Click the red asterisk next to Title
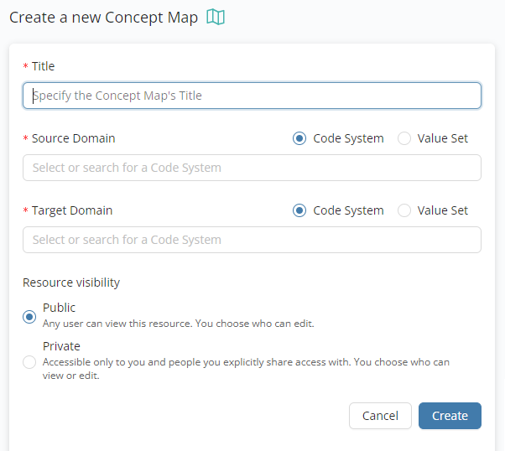The image size is (505, 451). point(25,67)
